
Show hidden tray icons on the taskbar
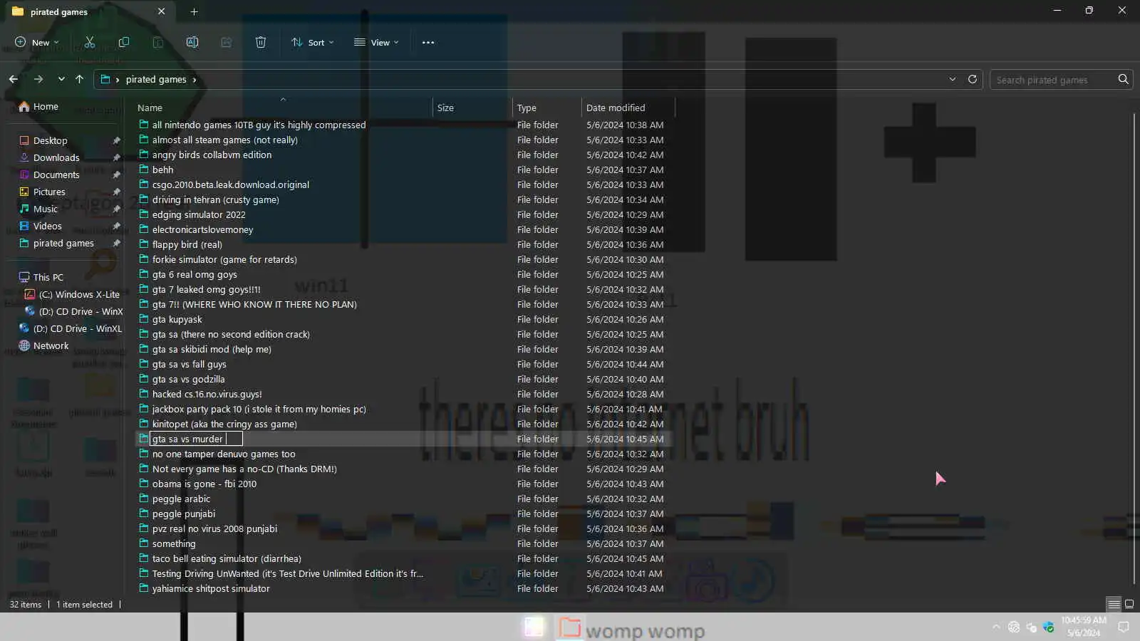996,627
